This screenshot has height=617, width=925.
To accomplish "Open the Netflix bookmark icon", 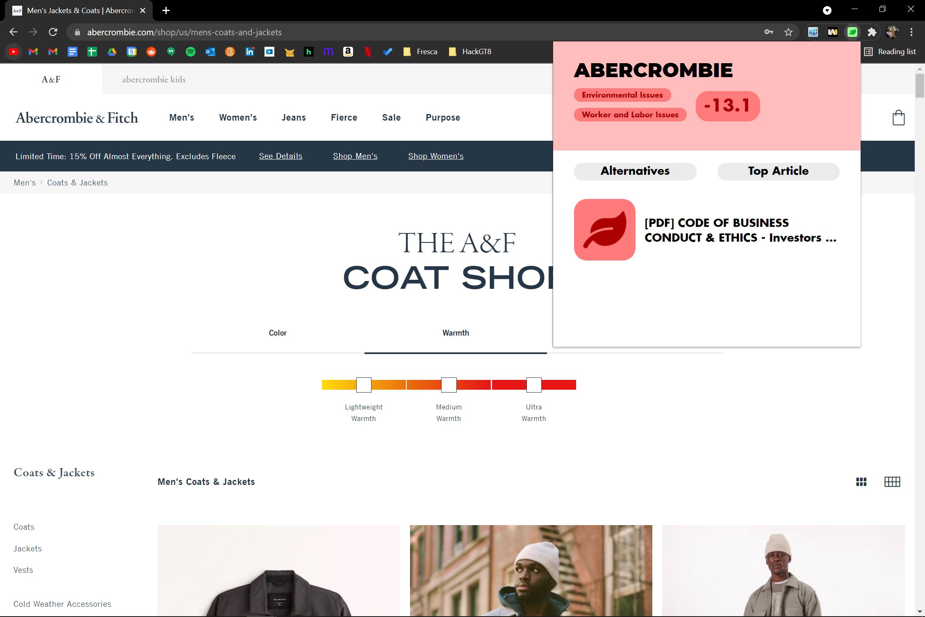I will [367, 52].
